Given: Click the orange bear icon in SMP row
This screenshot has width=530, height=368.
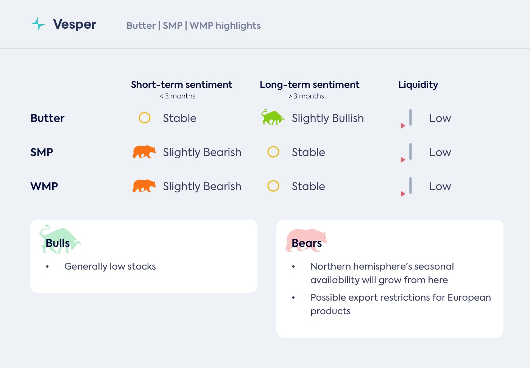Looking at the screenshot, I should [x=144, y=152].
